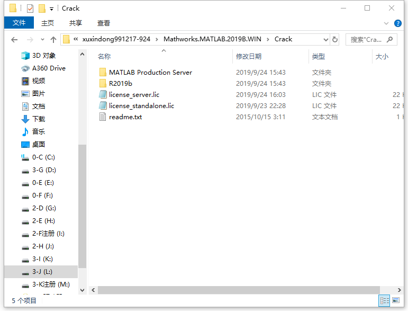Switch to the 共享 ribbon tab
The width and height of the screenshot is (408, 311).
pyautogui.click(x=76, y=23)
